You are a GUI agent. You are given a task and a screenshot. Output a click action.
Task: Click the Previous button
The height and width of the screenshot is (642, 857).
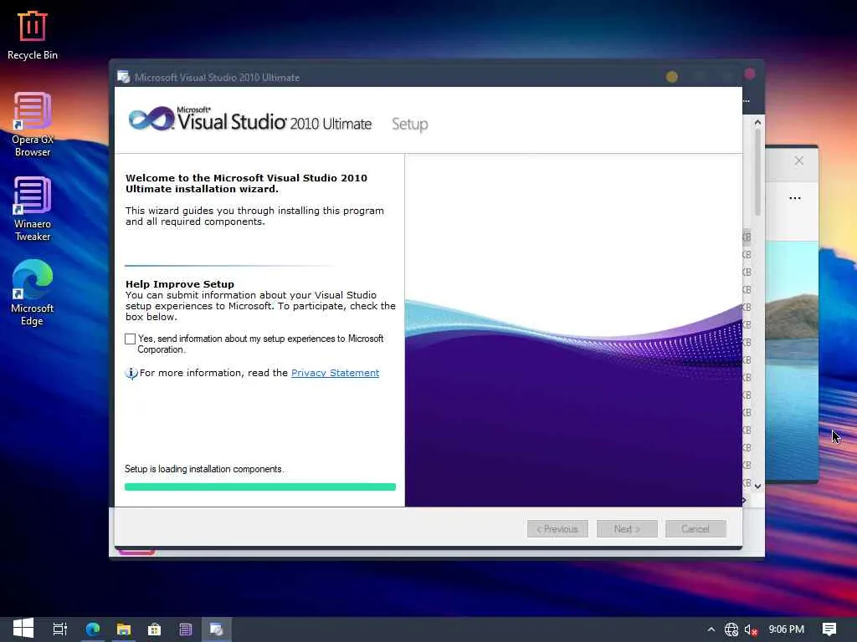click(557, 528)
